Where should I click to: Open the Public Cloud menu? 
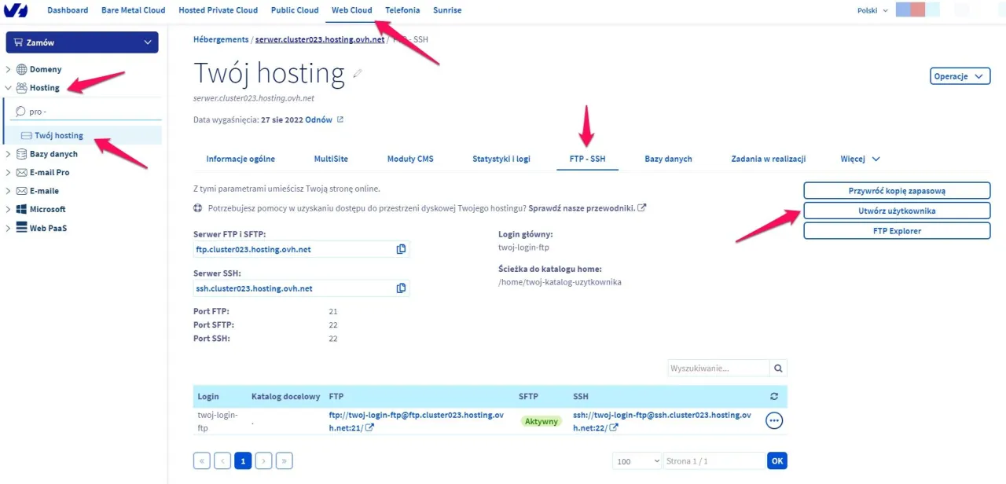click(x=295, y=10)
